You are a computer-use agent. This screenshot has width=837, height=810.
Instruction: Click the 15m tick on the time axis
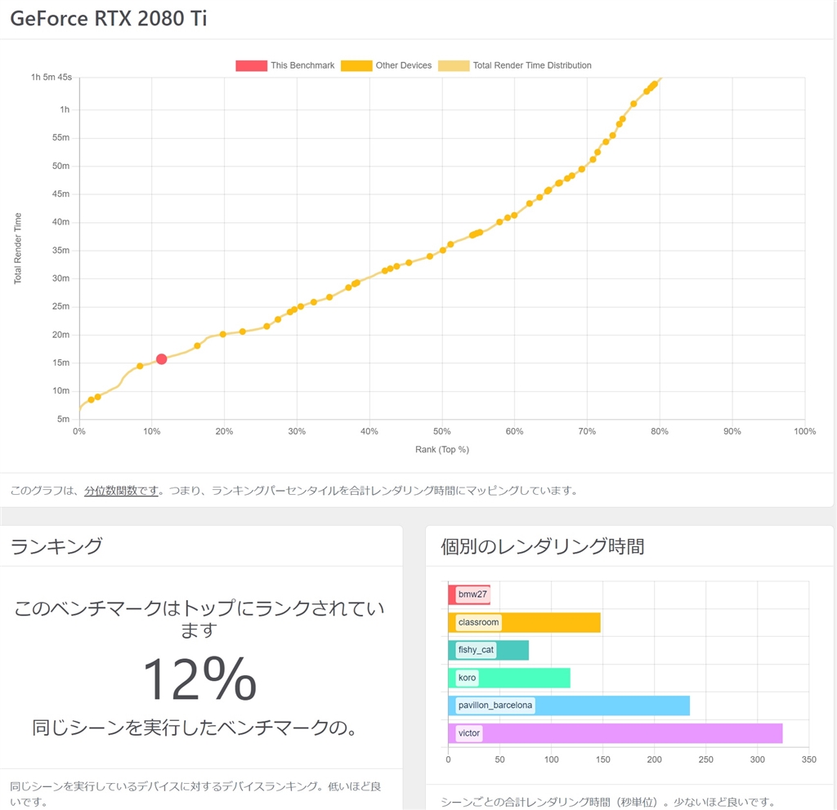(60, 363)
